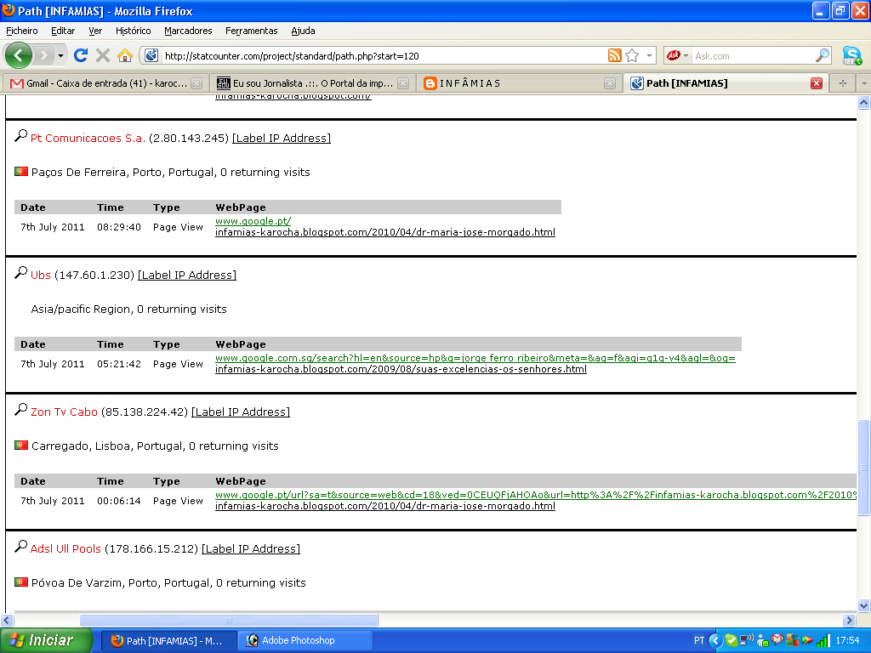Click the site identity icon in address bar
This screenshot has height=653, width=871.
point(151,55)
